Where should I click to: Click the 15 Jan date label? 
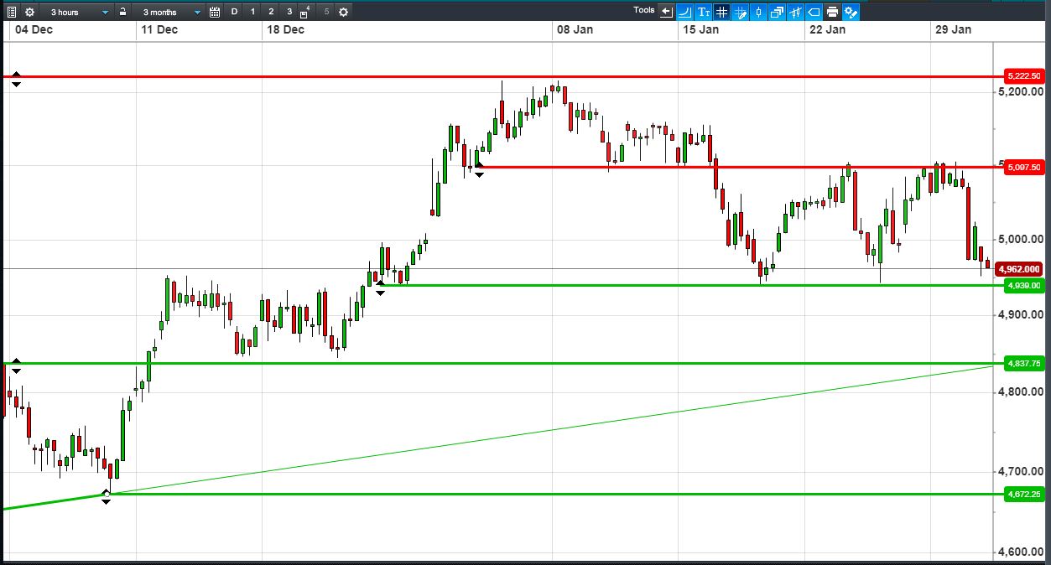701,30
